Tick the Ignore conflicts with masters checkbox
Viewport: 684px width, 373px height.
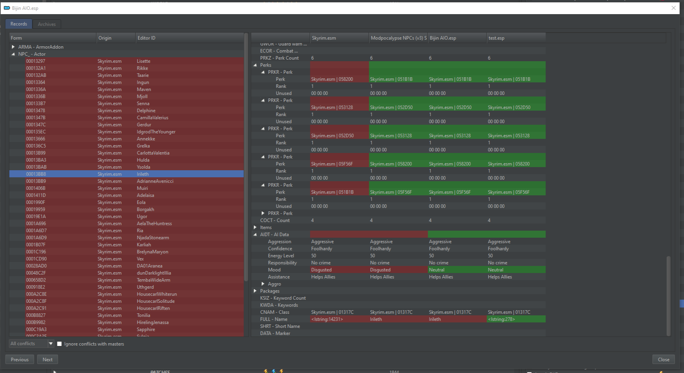[x=60, y=344]
